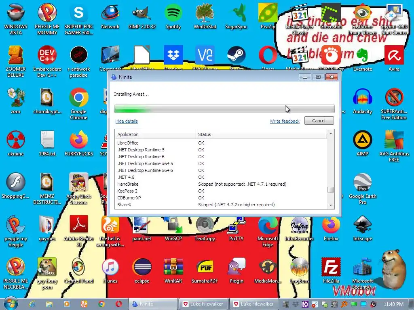Open the ImgBurn desktop icon
This screenshot has width=414, height=310.
[x=300, y=270]
